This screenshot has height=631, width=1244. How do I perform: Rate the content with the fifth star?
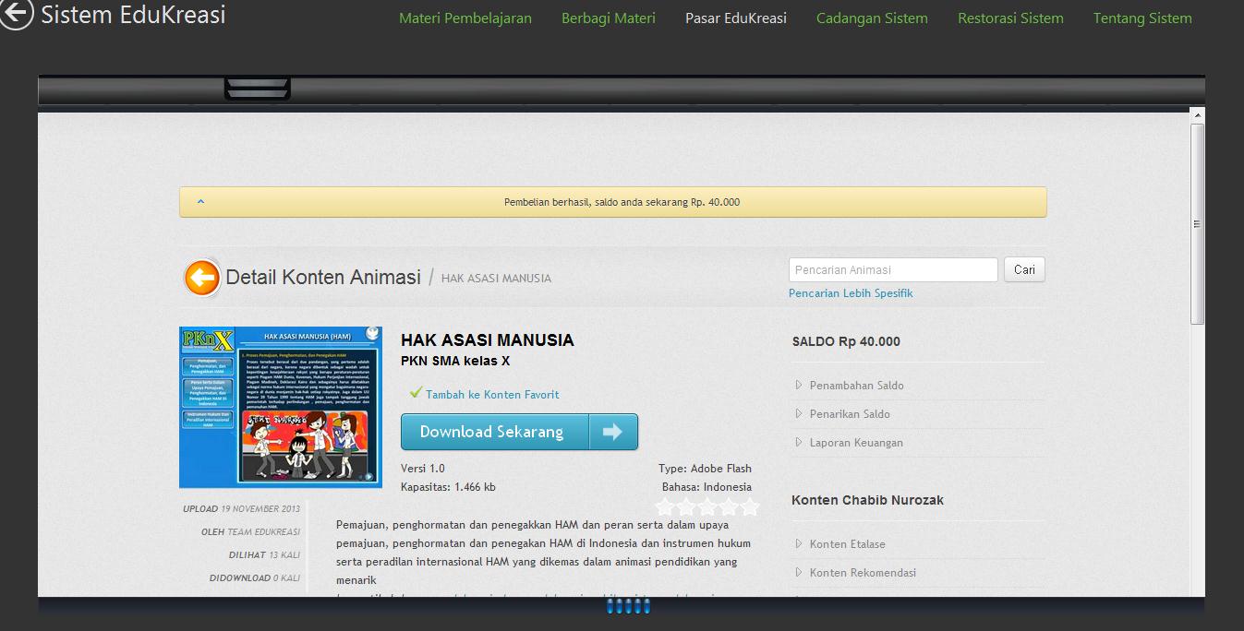click(x=749, y=506)
